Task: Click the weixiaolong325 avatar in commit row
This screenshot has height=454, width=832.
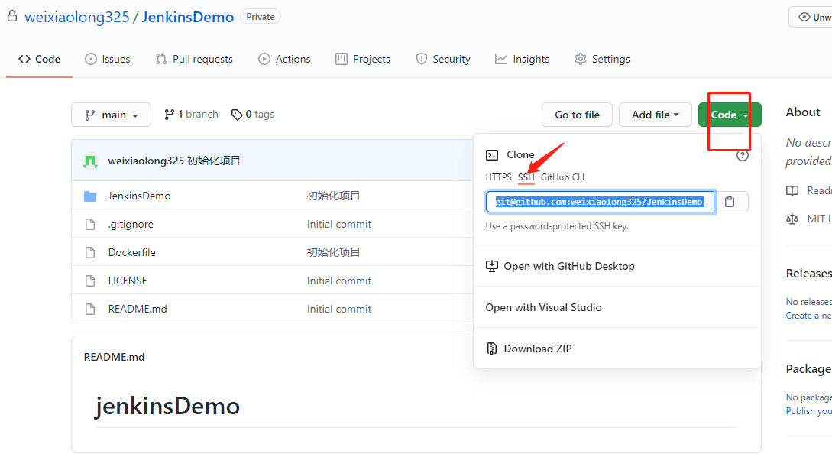Action: tap(90, 161)
